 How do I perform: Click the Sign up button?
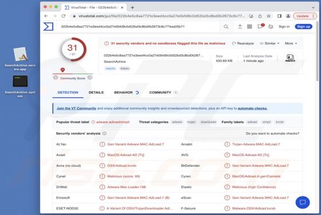tap(303, 26)
